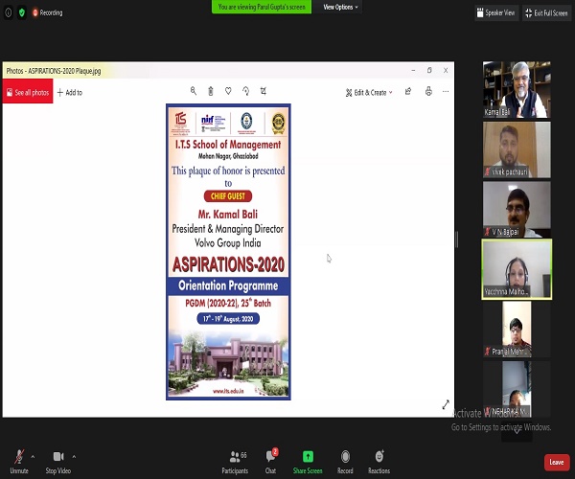Click the crop icon in Photos
Screen dimensions: 575x479
pos(264,91)
